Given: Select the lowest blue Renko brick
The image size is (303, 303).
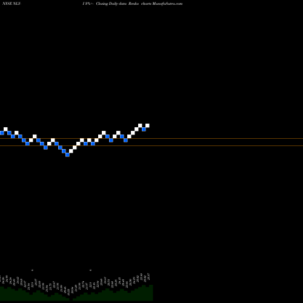Looking at the screenshot, I should coord(67,155).
